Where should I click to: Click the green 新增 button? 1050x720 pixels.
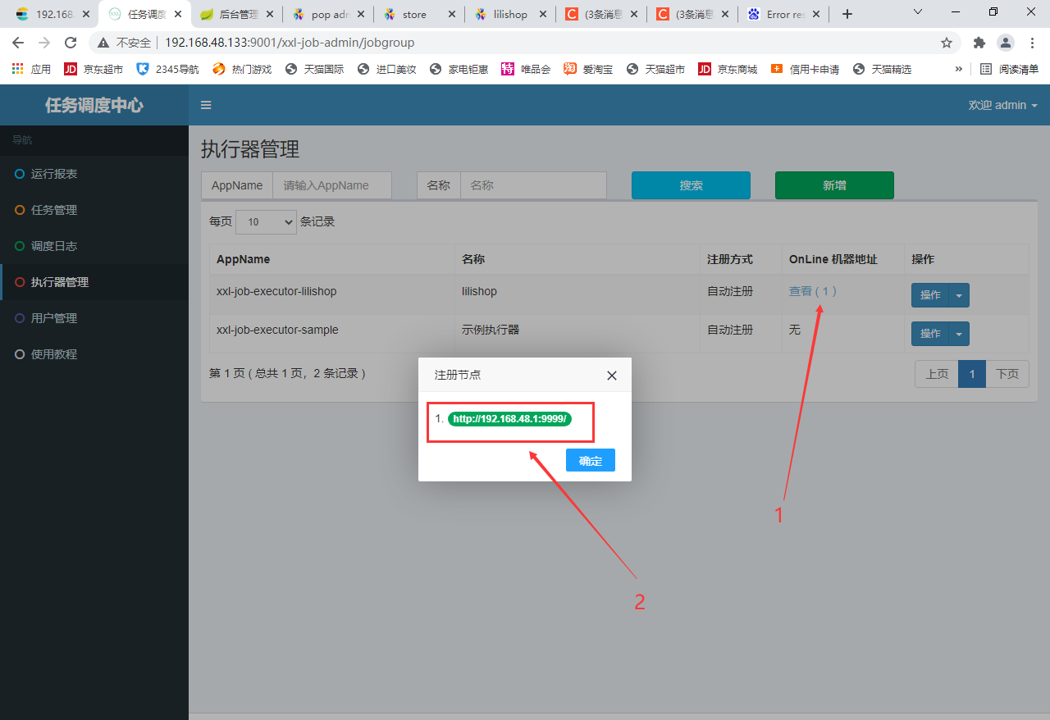[834, 185]
